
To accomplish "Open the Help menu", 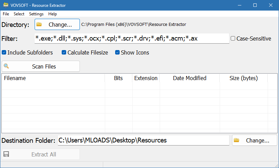I will click(x=53, y=14).
